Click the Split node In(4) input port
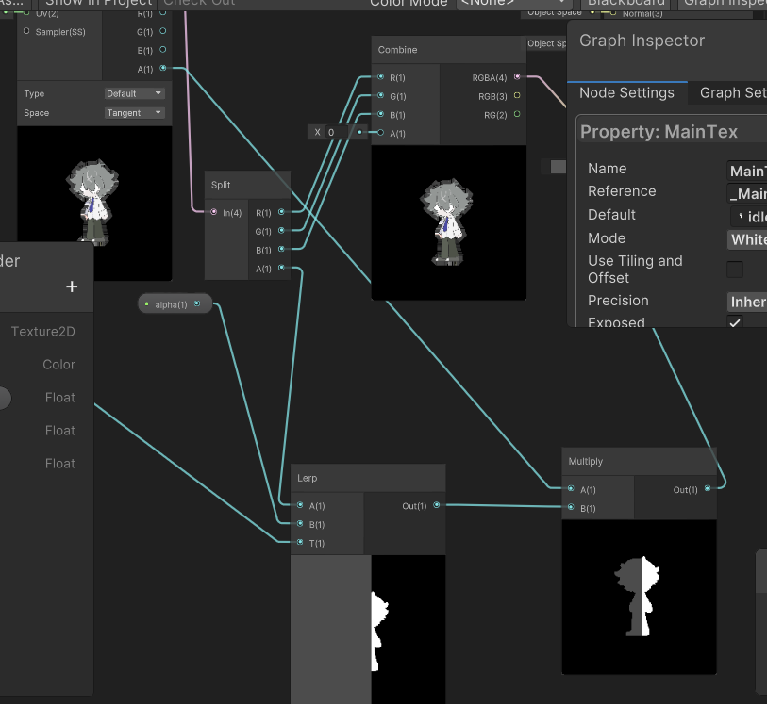The width and height of the screenshot is (767, 704). [x=213, y=212]
